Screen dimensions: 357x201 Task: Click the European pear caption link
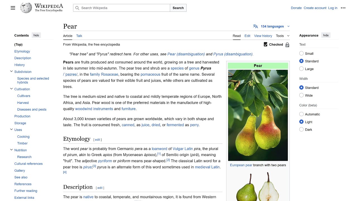[241, 165]
